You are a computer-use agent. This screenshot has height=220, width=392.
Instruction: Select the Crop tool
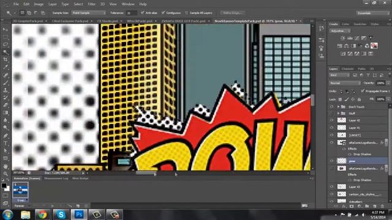(6, 60)
